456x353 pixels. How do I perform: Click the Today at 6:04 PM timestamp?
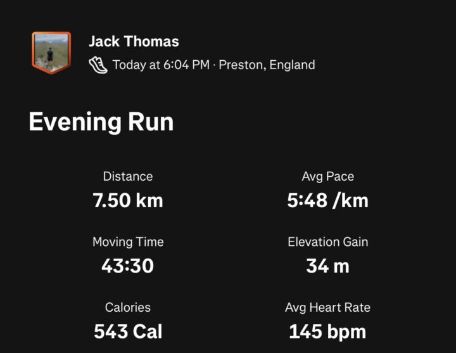pyautogui.click(x=161, y=65)
